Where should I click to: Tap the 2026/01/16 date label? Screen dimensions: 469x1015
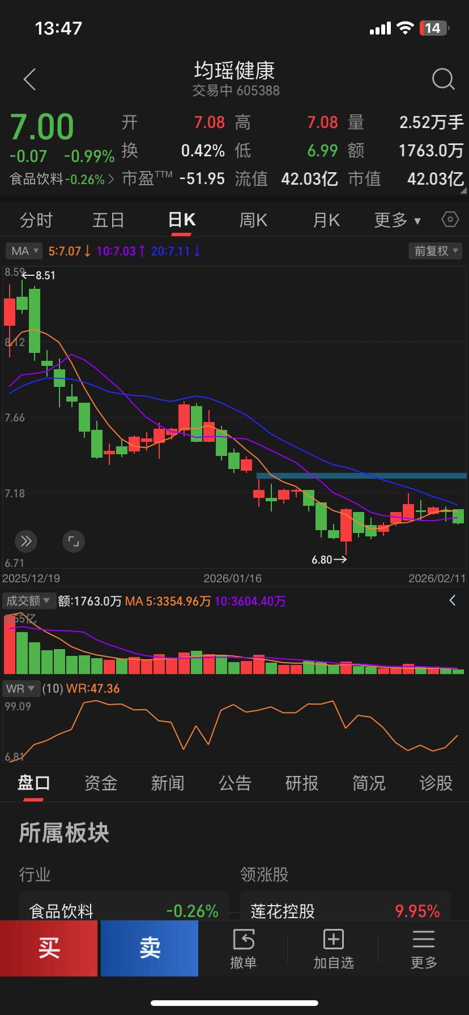[x=233, y=578]
